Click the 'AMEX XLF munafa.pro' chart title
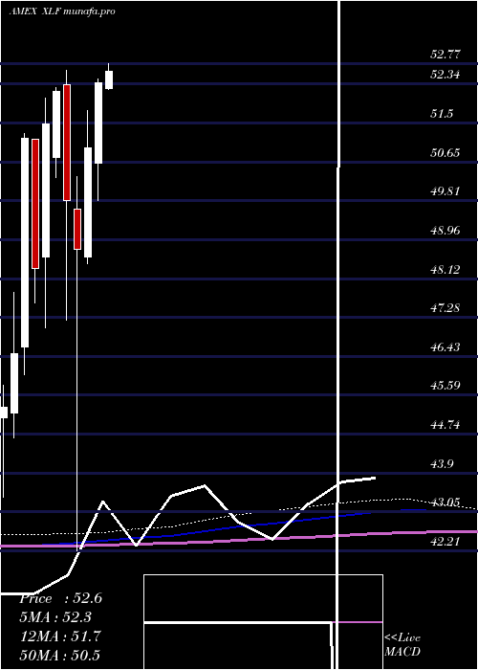 click(62, 11)
